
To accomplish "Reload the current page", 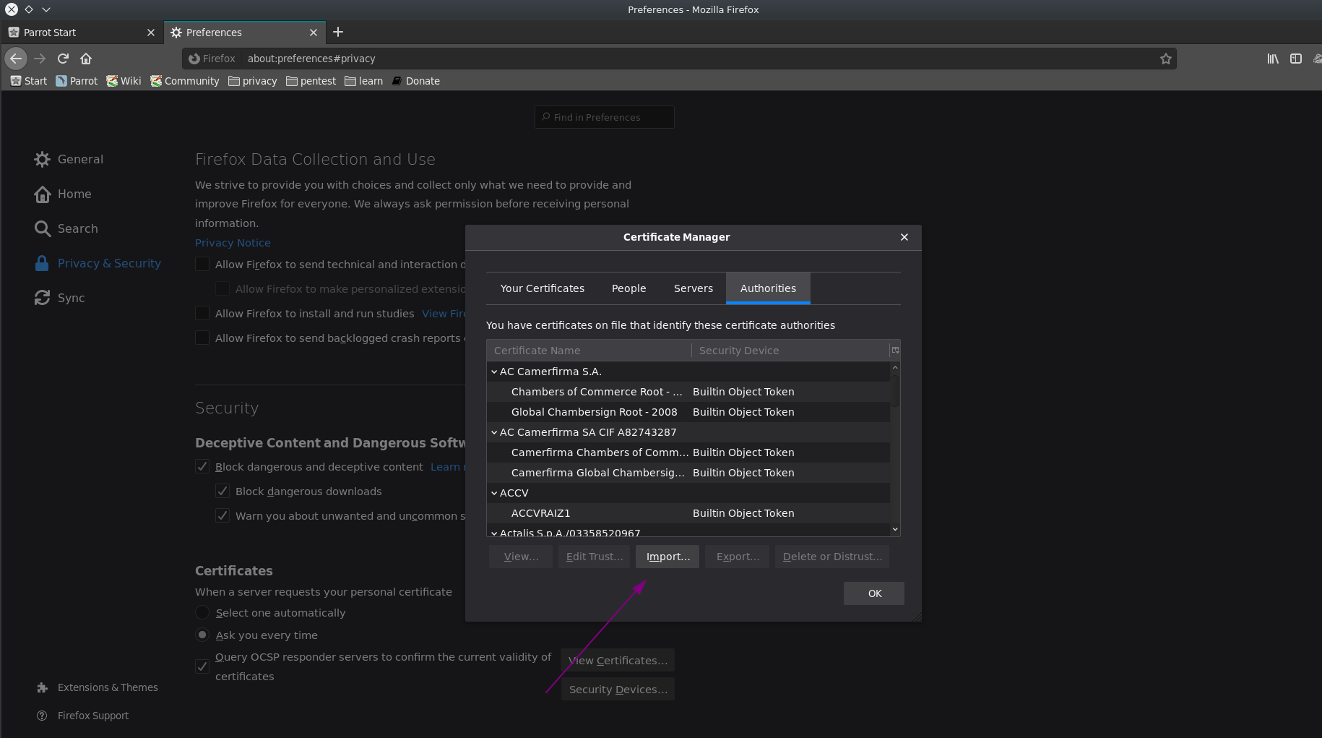I will (x=63, y=59).
